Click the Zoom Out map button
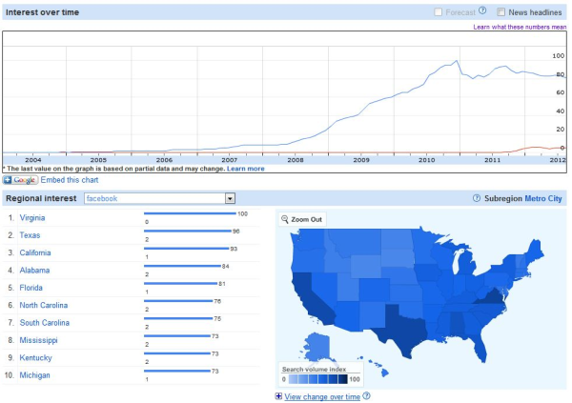The image size is (572, 403). (x=302, y=219)
